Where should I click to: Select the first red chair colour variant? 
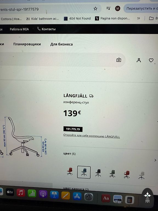[x=70, y=171]
